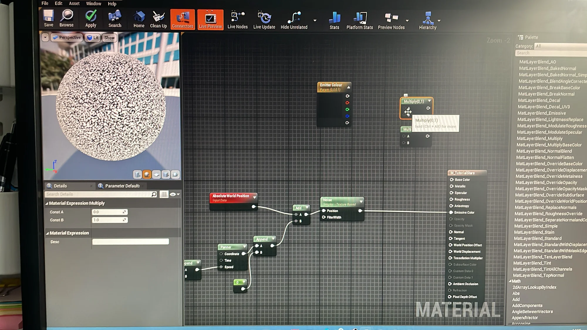Switch to the Parameter Defaults tab
This screenshot has height=330, width=587.
[122, 186]
